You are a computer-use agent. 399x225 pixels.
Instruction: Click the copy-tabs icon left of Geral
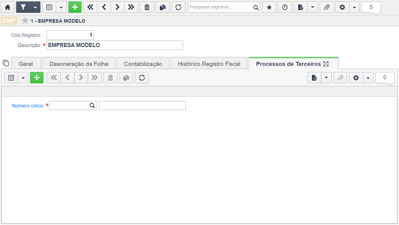coord(6,63)
